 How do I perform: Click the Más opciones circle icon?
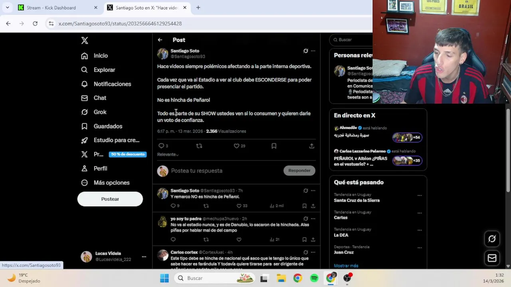pyautogui.click(x=84, y=183)
